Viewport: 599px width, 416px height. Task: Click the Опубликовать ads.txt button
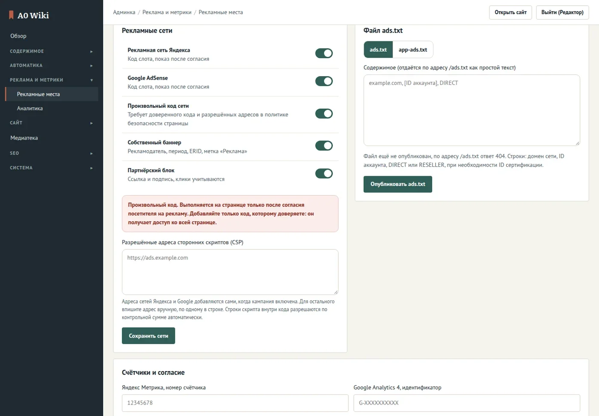click(x=398, y=184)
